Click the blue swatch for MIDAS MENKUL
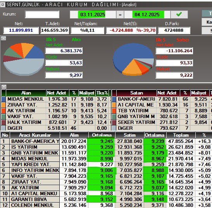212x208 pixels. 3,99
